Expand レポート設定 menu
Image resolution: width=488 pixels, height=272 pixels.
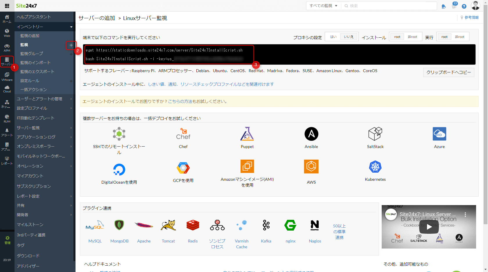(44, 196)
